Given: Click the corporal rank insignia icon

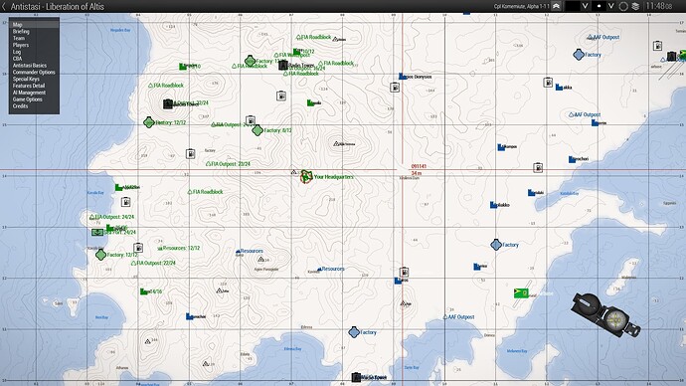Looking at the screenshot, I should point(556,6).
